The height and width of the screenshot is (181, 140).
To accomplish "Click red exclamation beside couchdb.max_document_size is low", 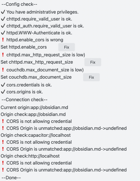I will 3,70.
